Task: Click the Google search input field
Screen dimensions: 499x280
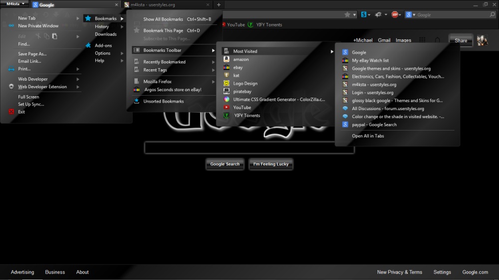Action: click(x=249, y=148)
